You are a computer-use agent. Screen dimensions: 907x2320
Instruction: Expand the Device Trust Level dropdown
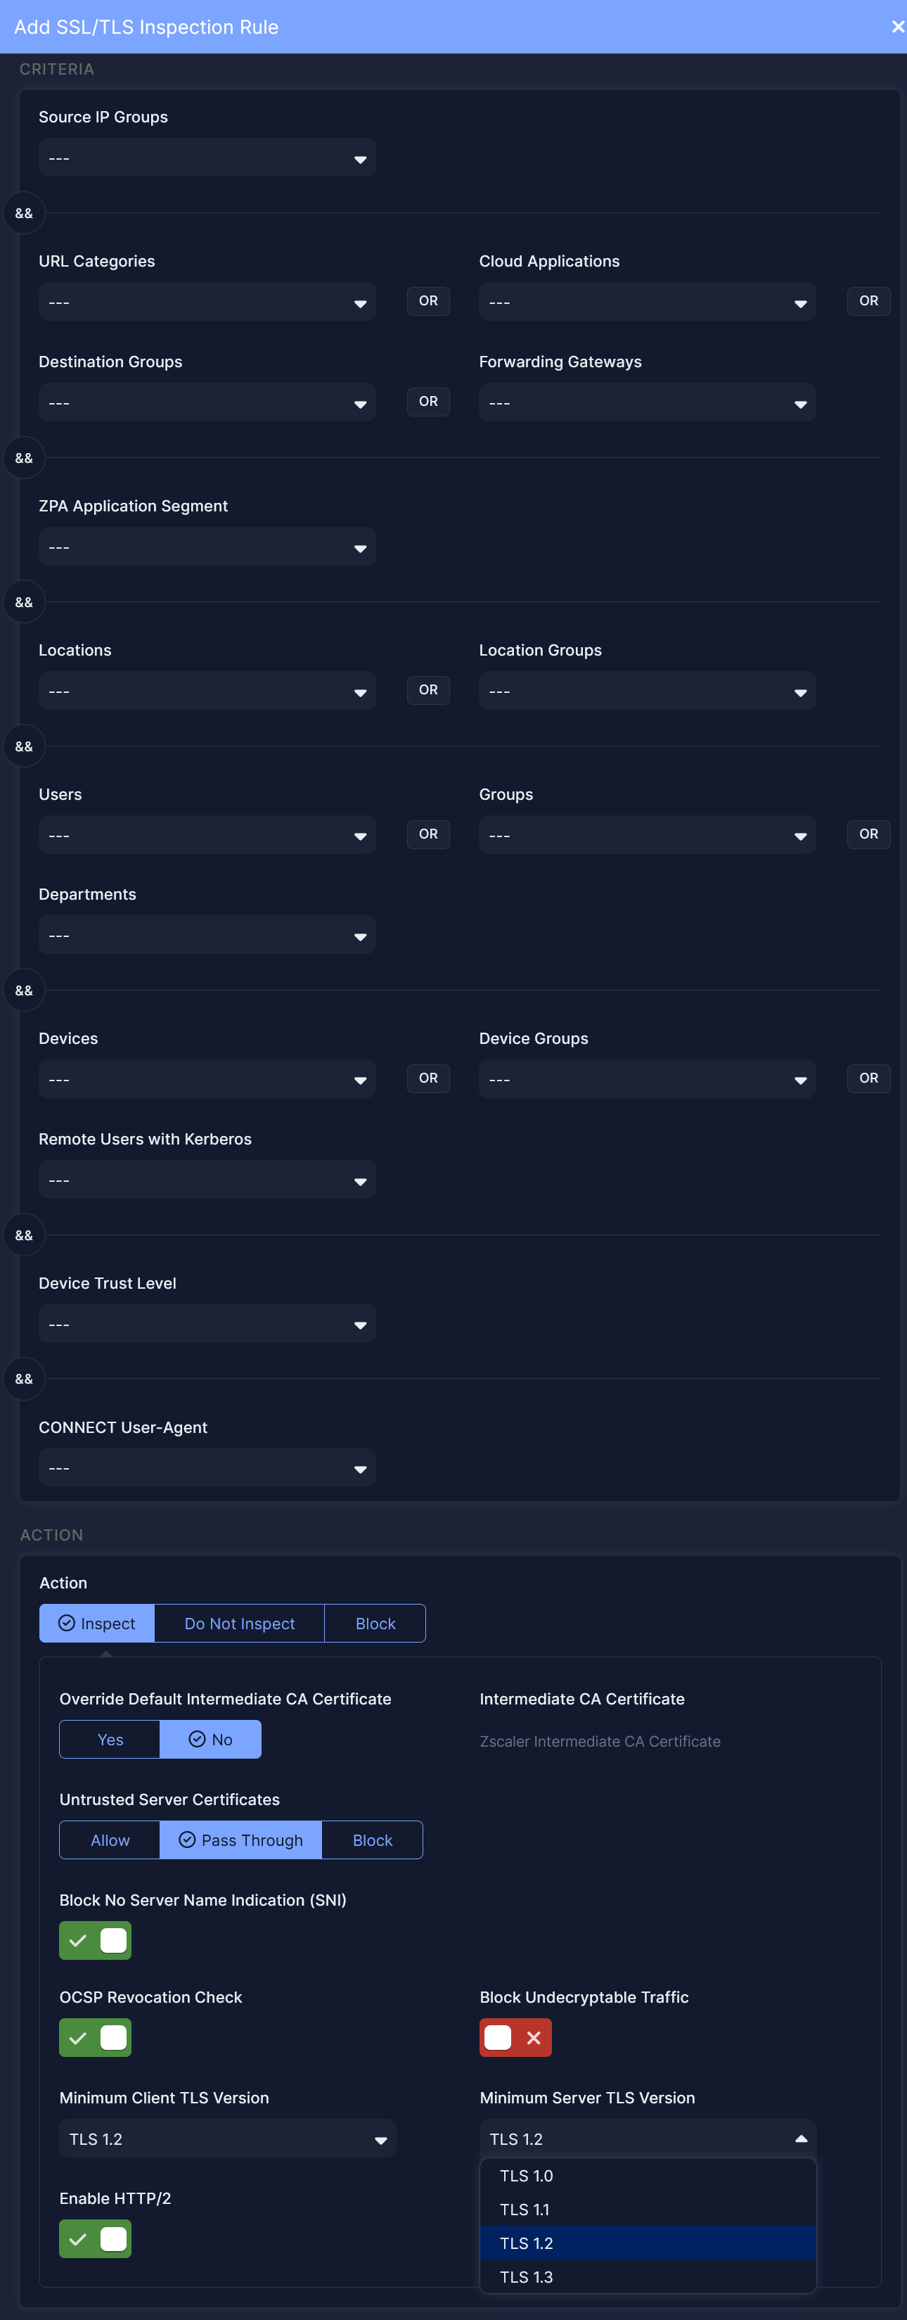[207, 1324]
